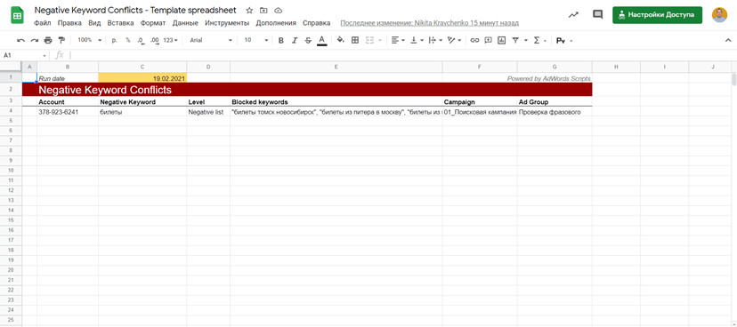Click the cell name box A1

tap(25, 55)
